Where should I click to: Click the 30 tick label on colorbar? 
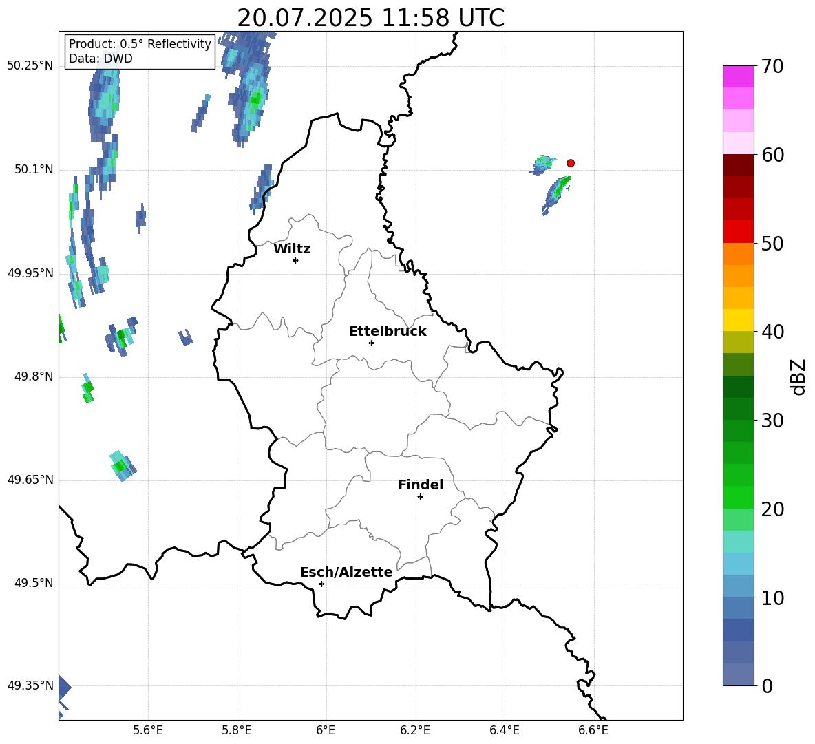(772, 421)
